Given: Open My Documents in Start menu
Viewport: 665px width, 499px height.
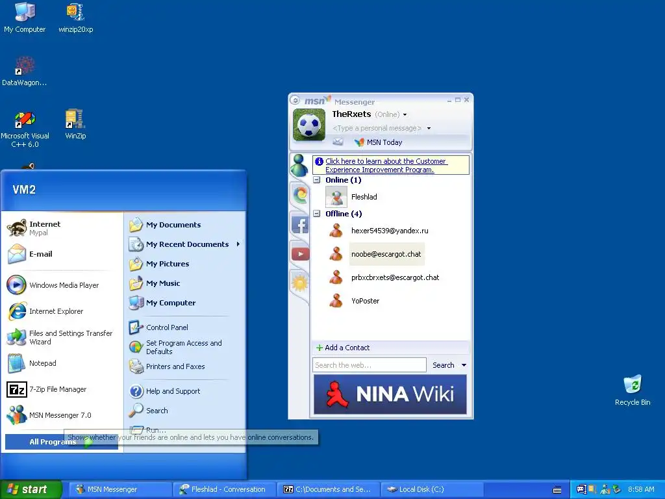Looking at the screenshot, I should click(184, 225).
